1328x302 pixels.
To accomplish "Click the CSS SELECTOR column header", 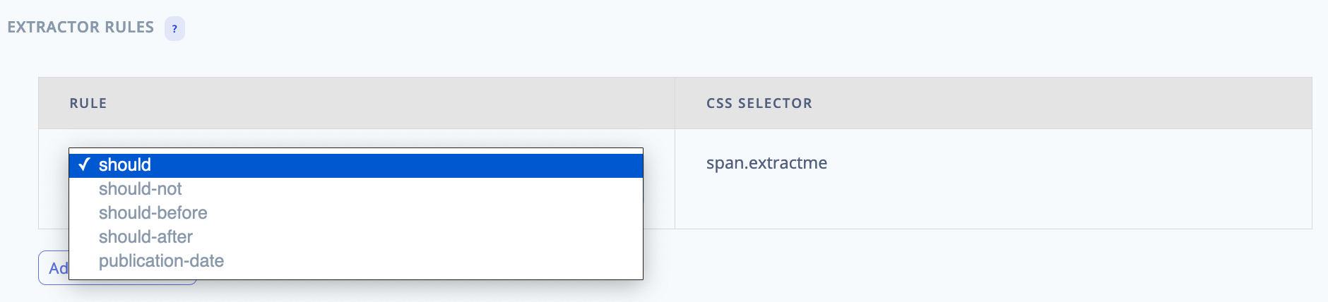I will (759, 103).
